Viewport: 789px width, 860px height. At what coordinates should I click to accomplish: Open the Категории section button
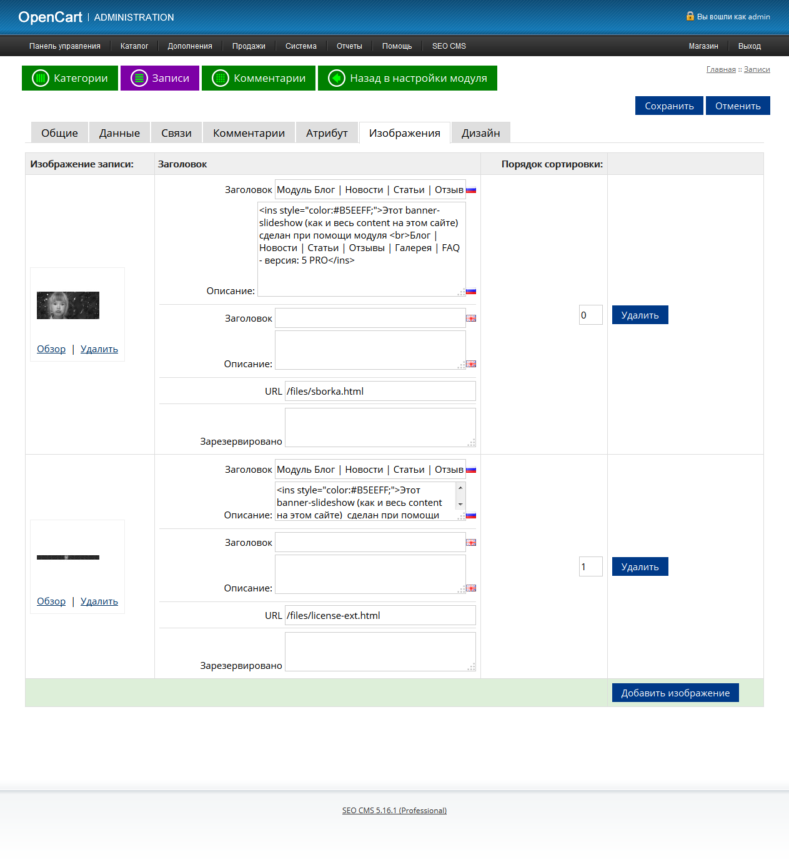pyautogui.click(x=70, y=78)
